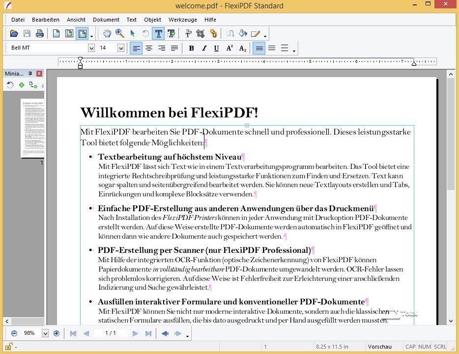Open the Werkzeuge menu
The image size is (459, 354).
click(182, 20)
